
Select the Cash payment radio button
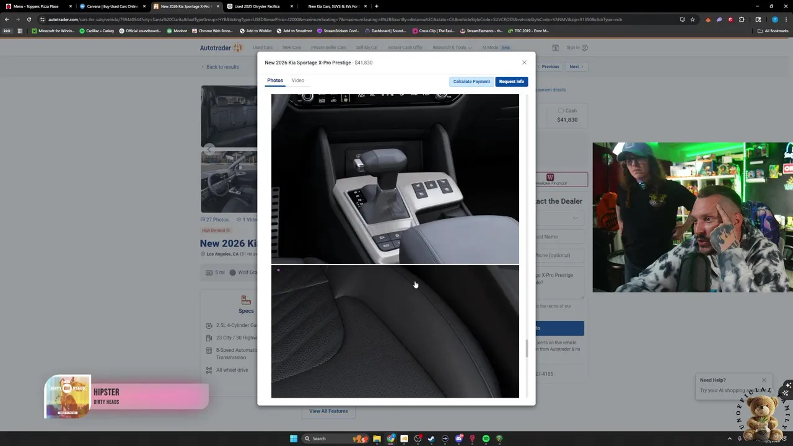[x=561, y=111]
